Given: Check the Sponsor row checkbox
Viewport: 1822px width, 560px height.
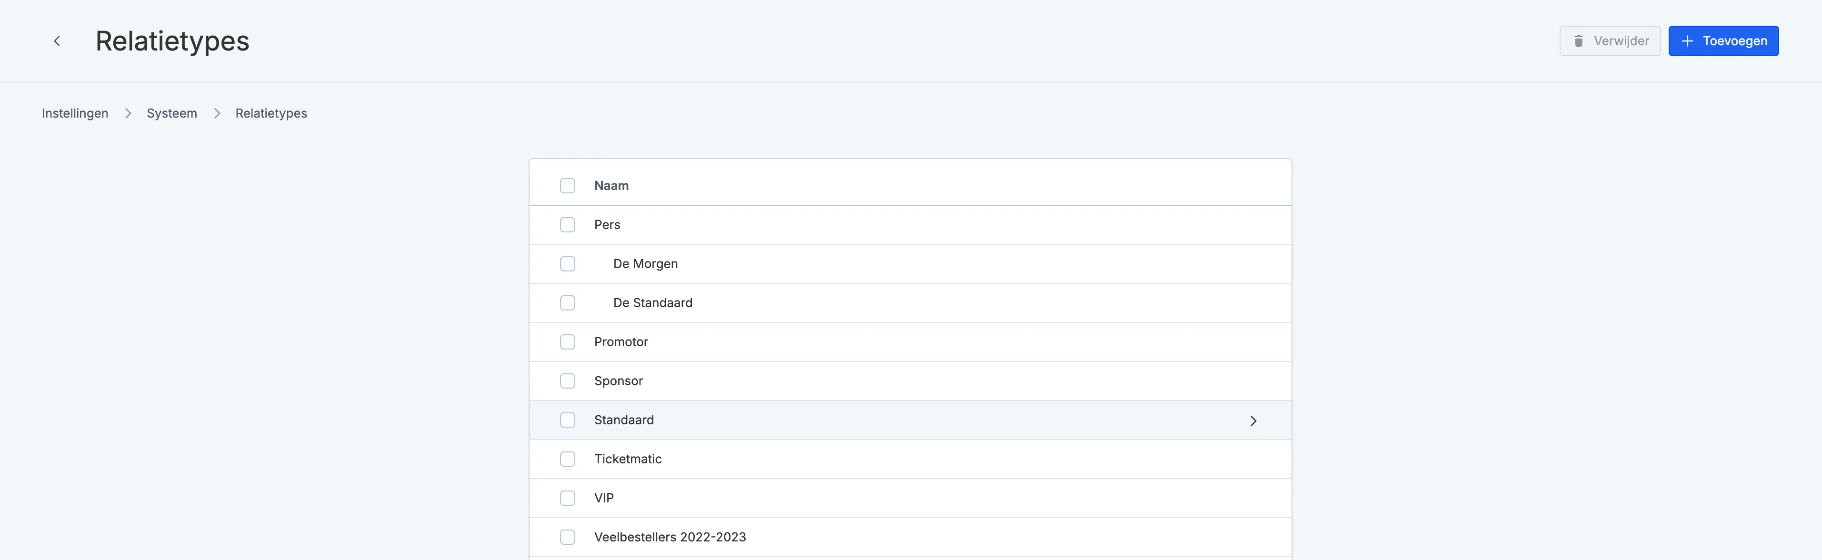Looking at the screenshot, I should point(567,381).
